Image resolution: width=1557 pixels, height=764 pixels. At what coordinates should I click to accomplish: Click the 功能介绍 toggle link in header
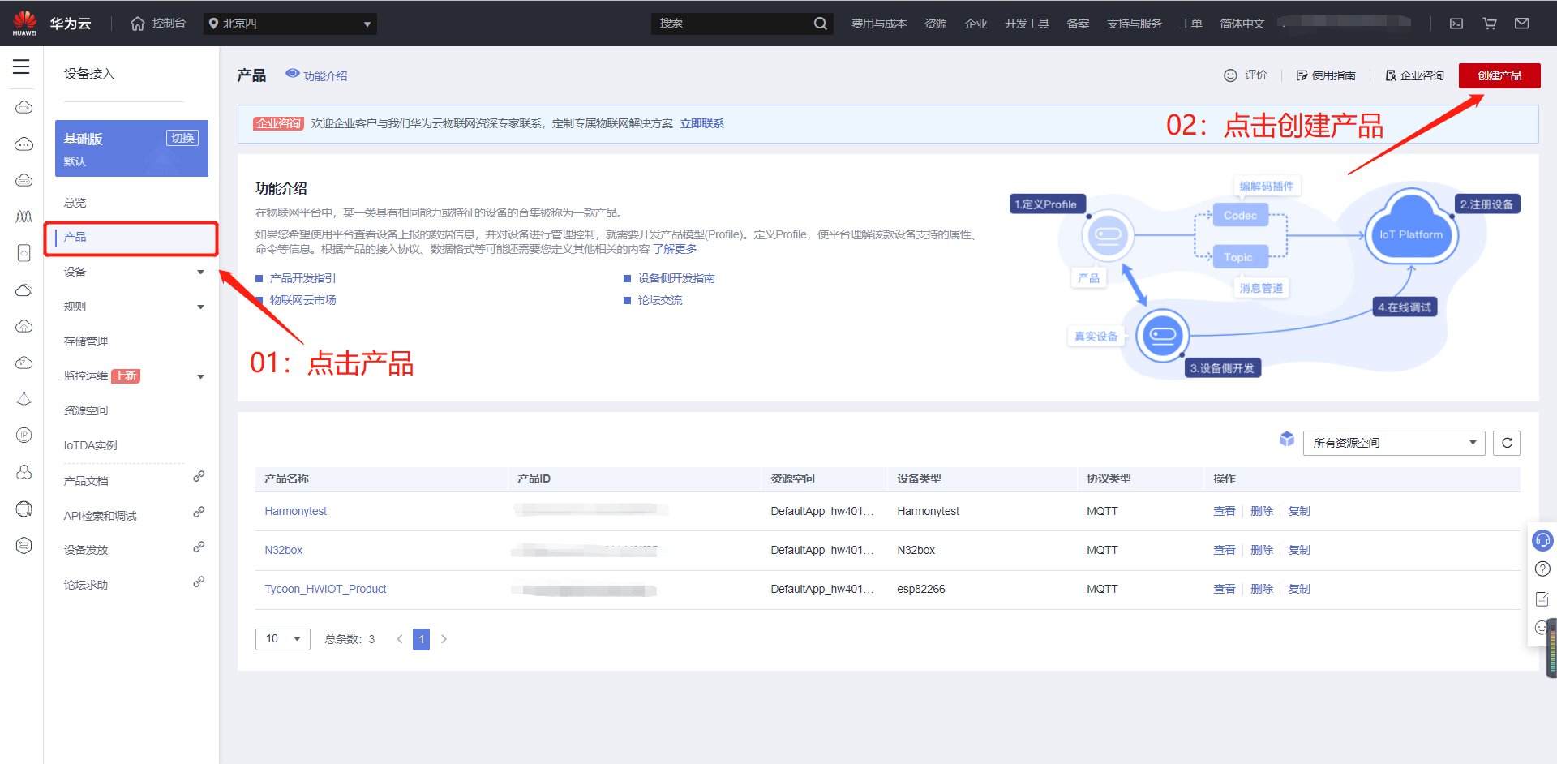(325, 75)
